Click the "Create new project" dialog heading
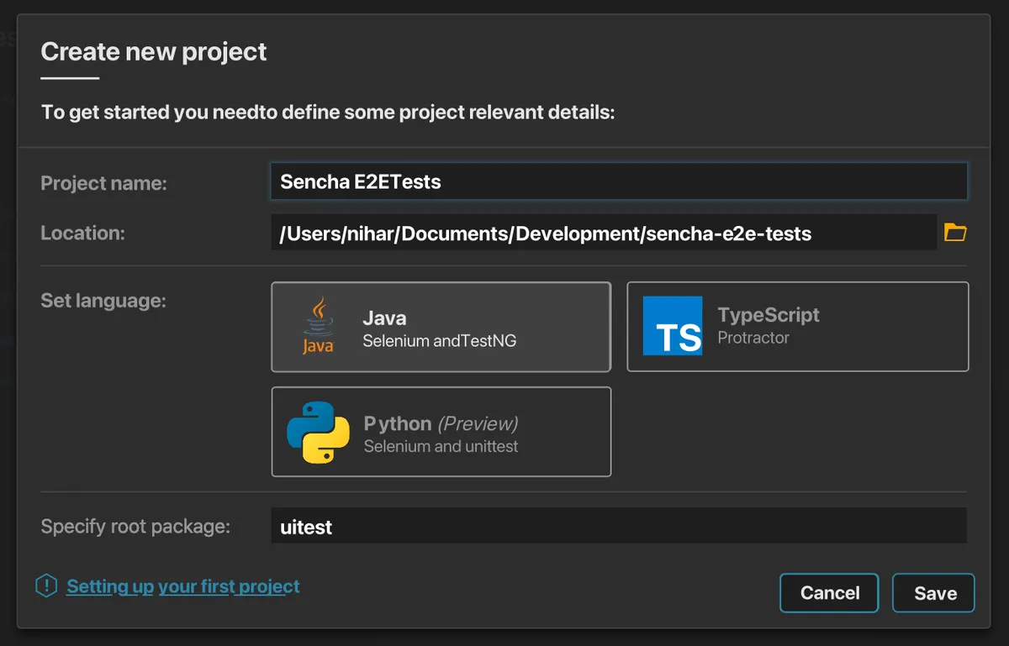1009x646 pixels. (153, 51)
